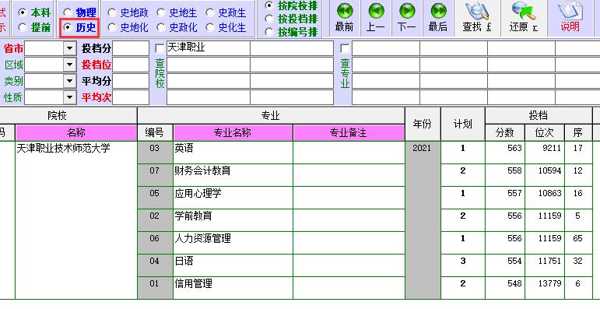Select 史化生 subject combination
Screen dimensions: 600x309
pos(210,27)
